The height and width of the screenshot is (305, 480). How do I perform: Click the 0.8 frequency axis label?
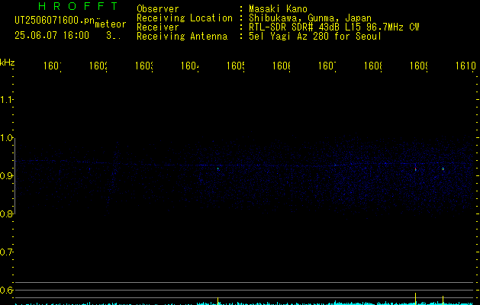[6, 213]
